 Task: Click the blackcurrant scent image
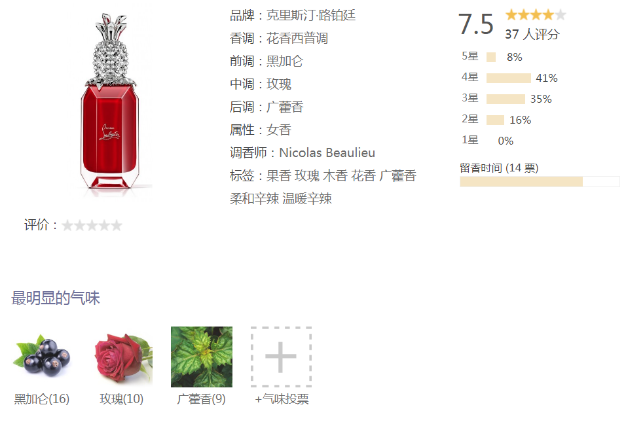(42, 357)
